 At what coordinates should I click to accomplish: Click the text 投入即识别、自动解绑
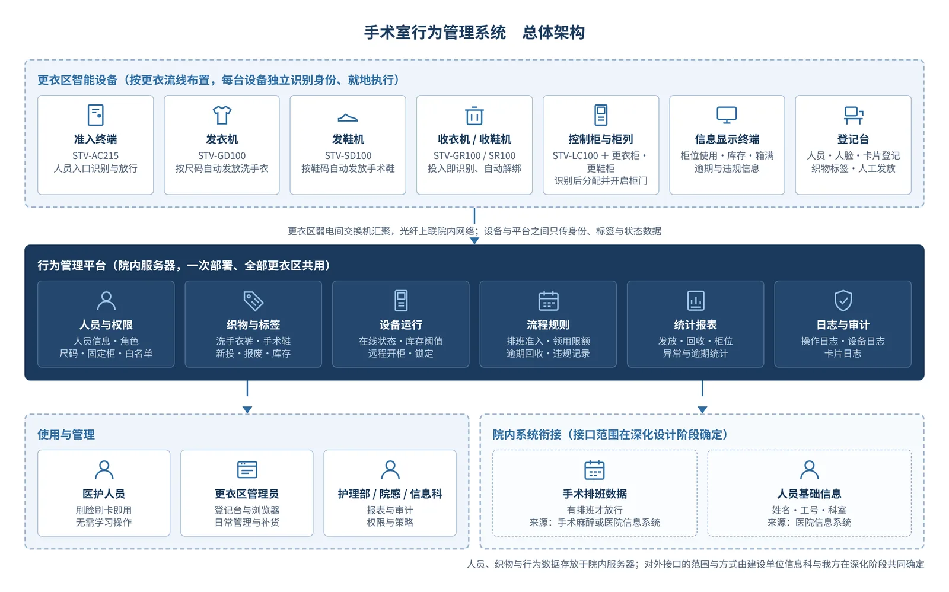click(474, 168)
